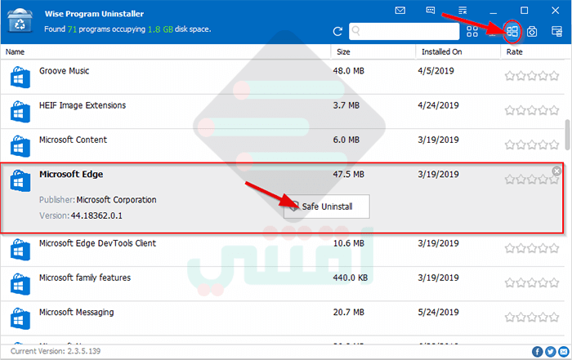Open the Facebook share icon
572x360 pixels.
click(537, 351)
